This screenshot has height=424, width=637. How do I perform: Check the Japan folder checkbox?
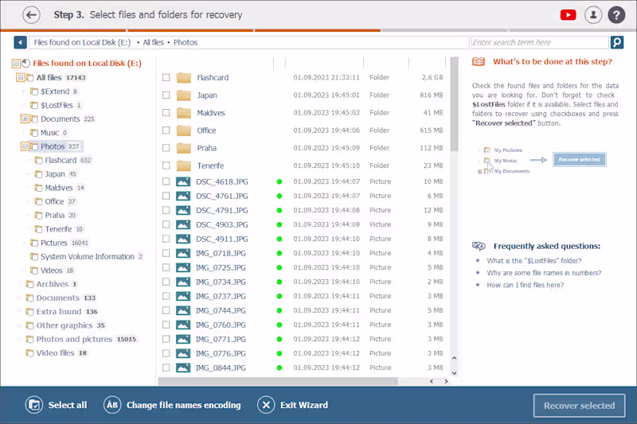[166, 95]
